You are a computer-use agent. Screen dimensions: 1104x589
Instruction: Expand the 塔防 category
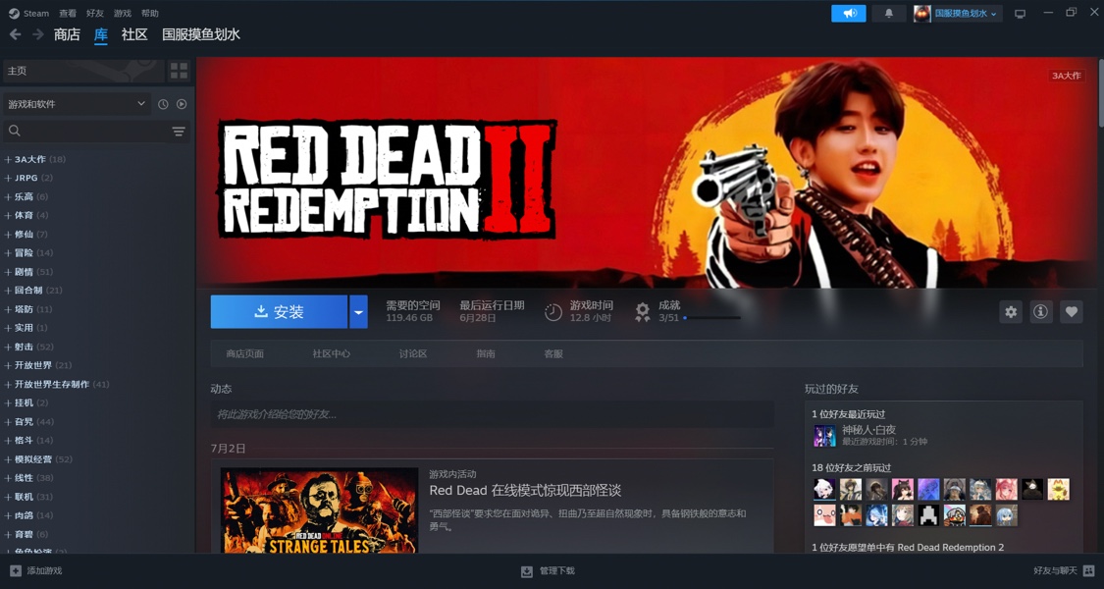[x=8, y=309]
